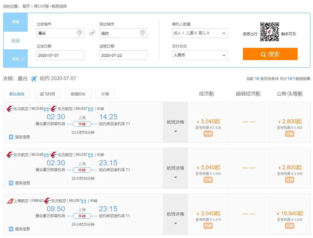313x238 pixels.
Task: Click the location pin in arrival city field
Action: 142,33
